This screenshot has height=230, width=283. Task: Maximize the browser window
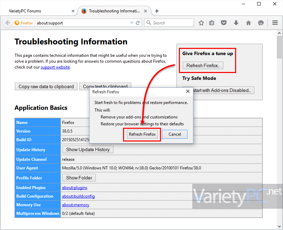point(259,4)
